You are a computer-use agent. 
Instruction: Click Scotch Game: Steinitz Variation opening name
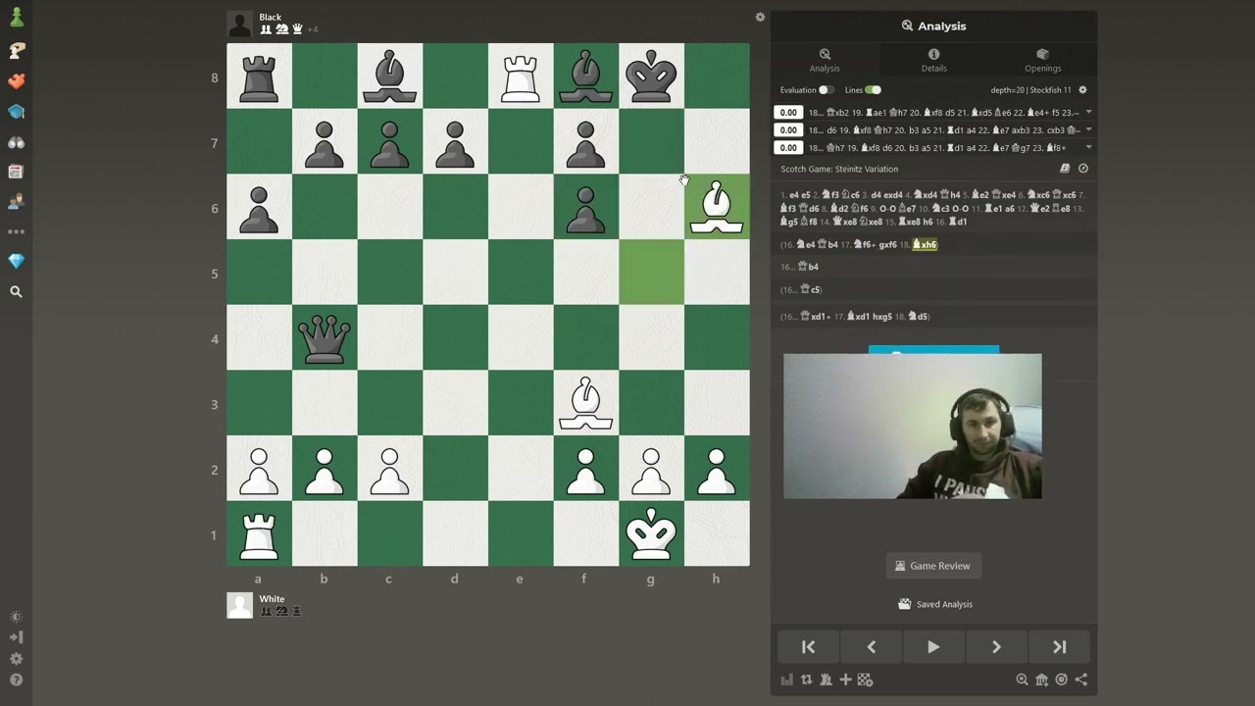839,169
